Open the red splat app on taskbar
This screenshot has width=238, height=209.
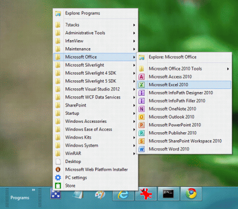coord(146,194)
